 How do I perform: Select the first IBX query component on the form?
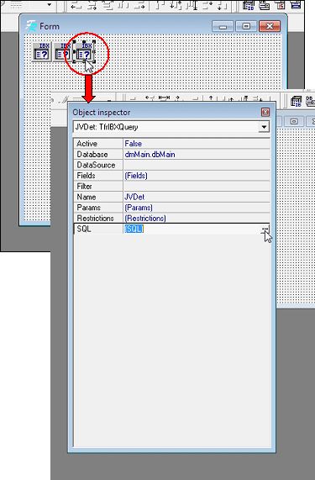pyautogui.click(x=42, y=52)
